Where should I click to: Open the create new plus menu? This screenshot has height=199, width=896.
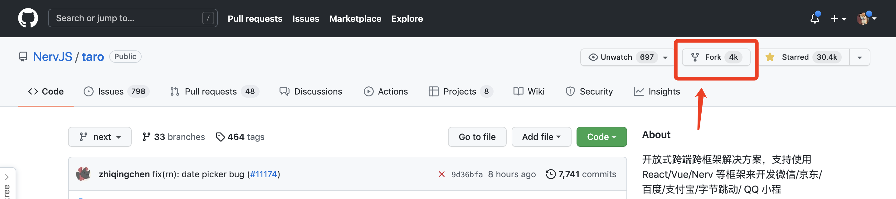coord(838,19)
